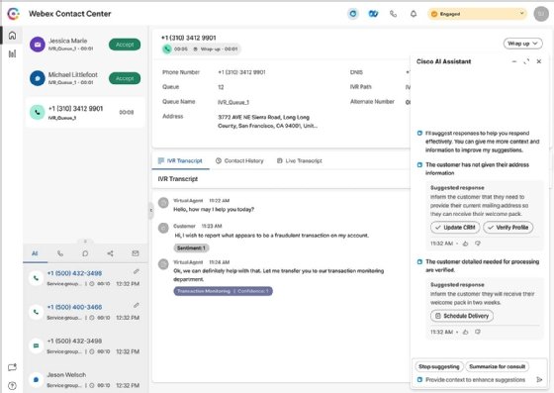Open the feedback icon above help
The width and height of the screenshot is (554, 393).
point(12,367)
